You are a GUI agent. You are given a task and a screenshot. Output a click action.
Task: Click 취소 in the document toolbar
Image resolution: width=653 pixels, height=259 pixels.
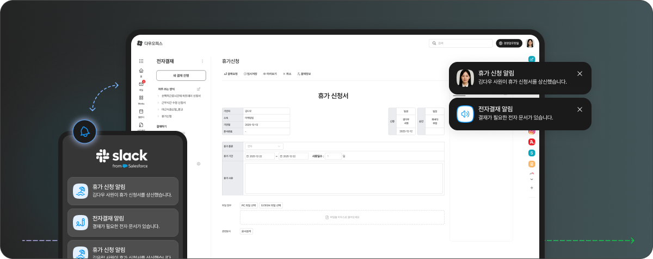pyautogui.click(x=287, y=73)
